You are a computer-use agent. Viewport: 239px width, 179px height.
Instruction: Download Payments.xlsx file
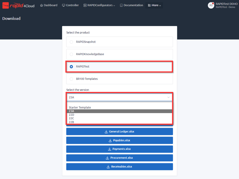tap(119, 149)
